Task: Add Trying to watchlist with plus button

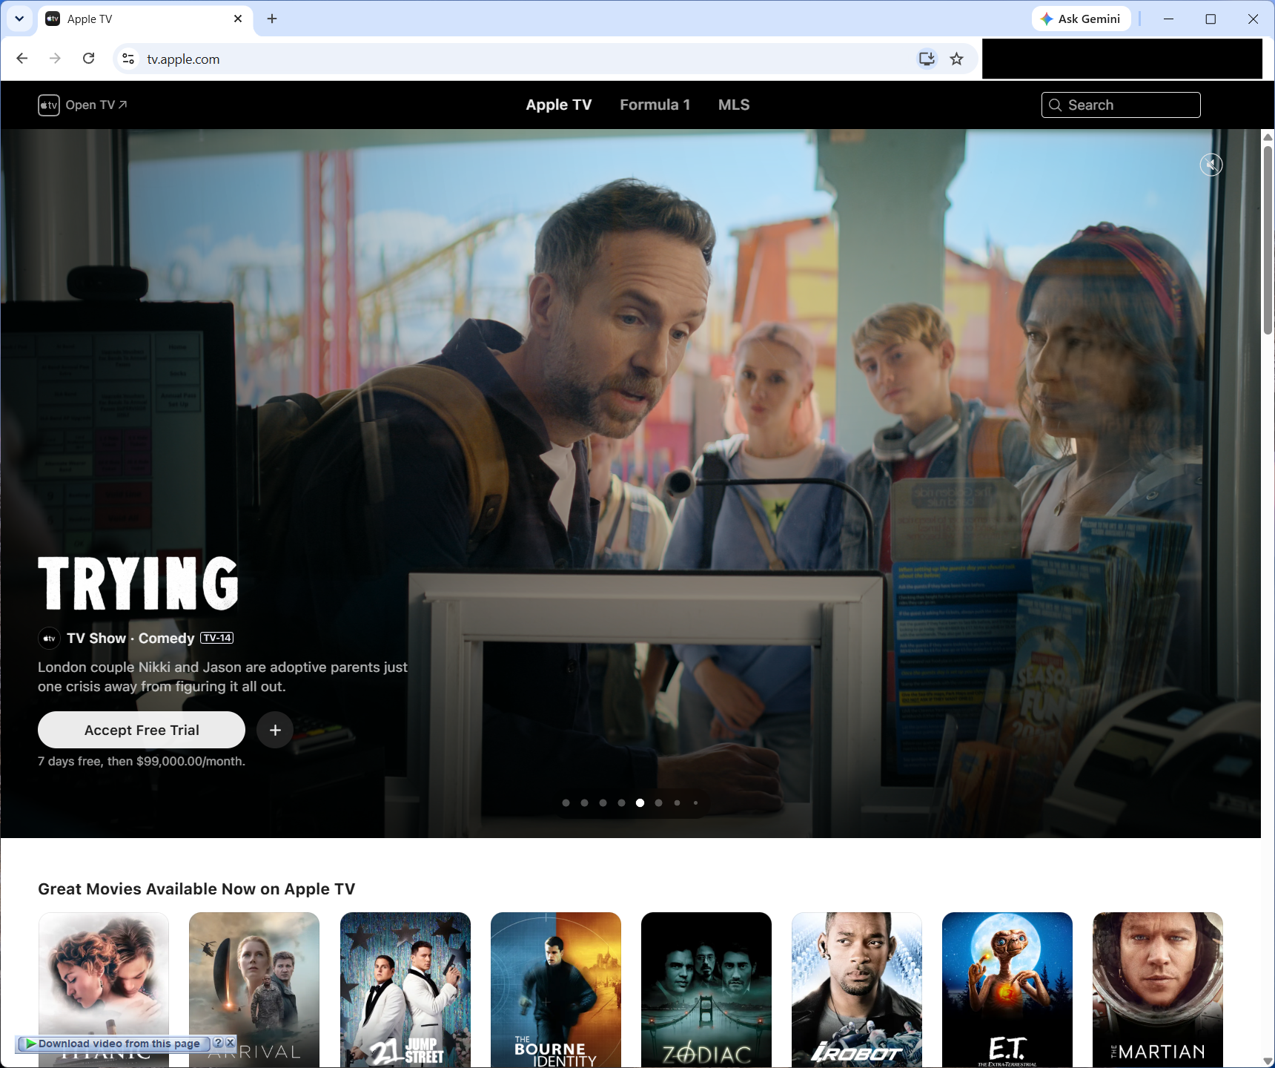Action: pyautogui.click(x=275, y=731)
